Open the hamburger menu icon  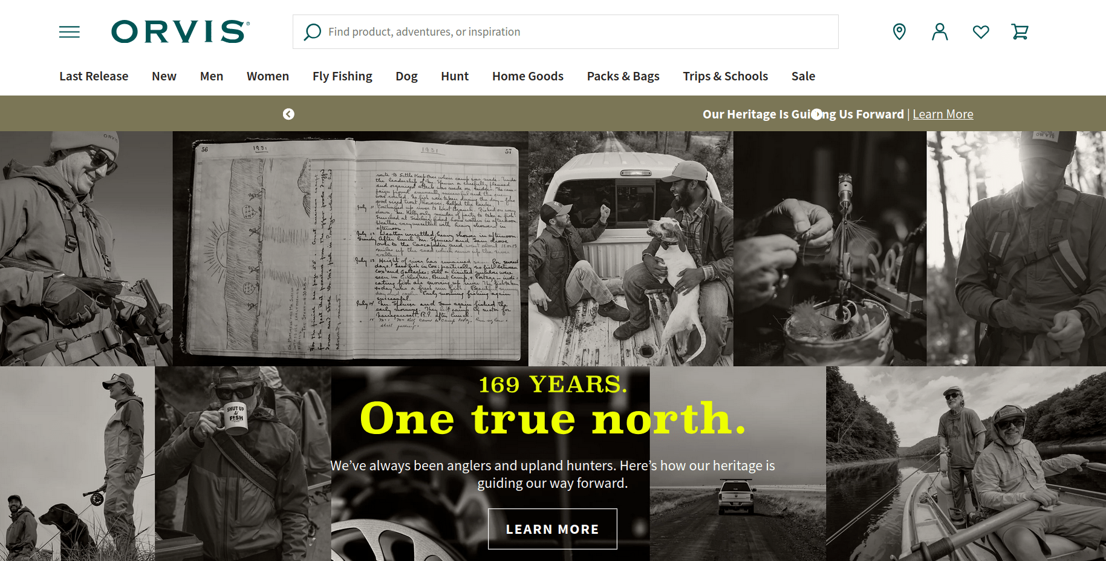coord(70,32)
